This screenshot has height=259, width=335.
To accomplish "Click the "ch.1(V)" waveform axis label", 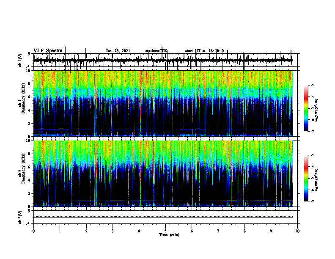I will point(20,60).
